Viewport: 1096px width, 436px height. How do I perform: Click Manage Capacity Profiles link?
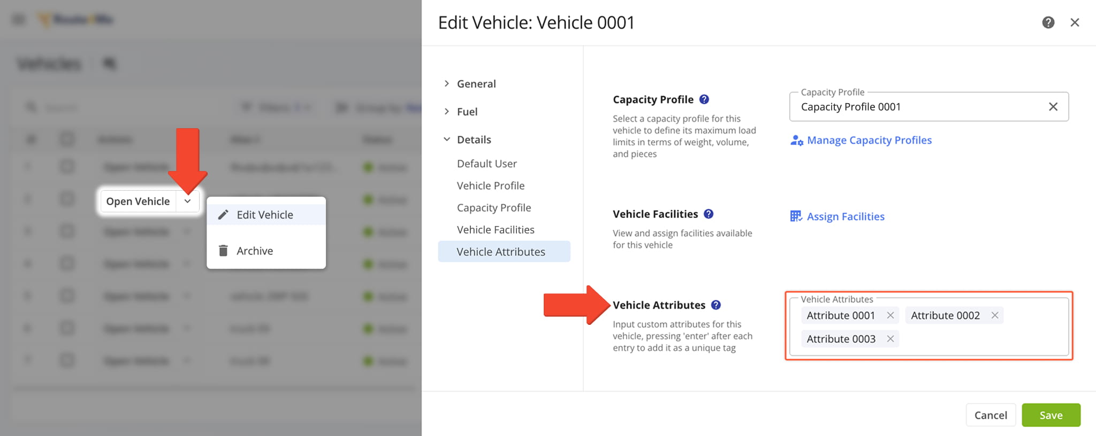coord(869,140)
